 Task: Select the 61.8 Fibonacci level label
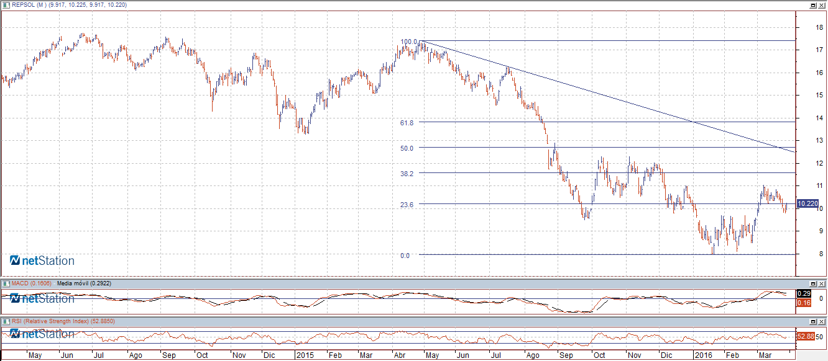(x=407, y=123)
